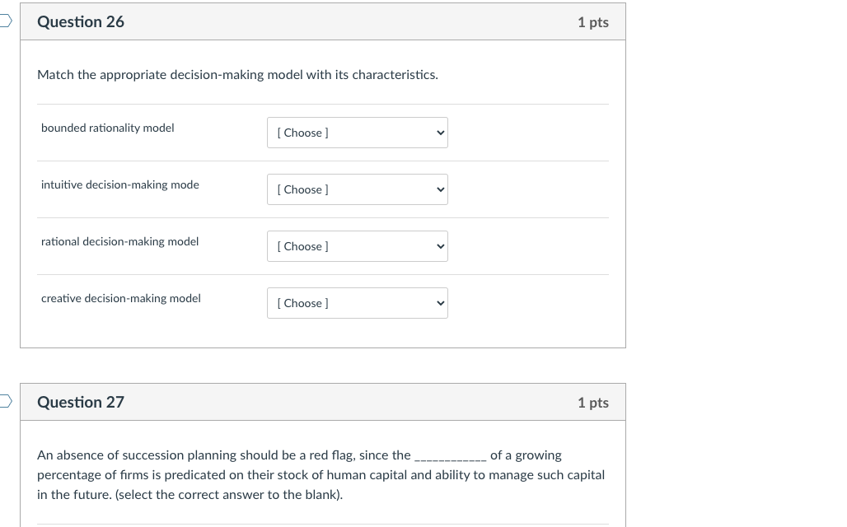Open the intuitive decision-making dropdown

pyautogui.click(x=357, y=189)
